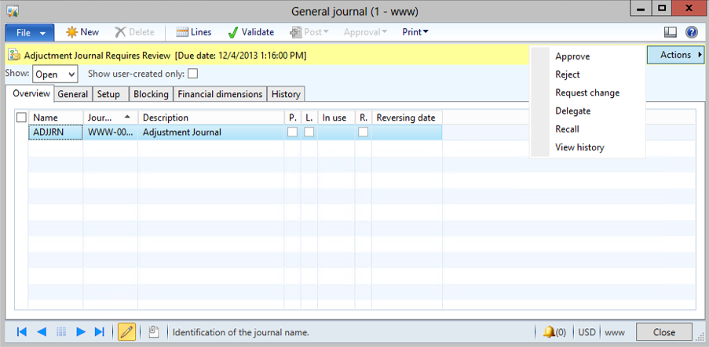Expand the File menu dropdown

coord(30,32)
